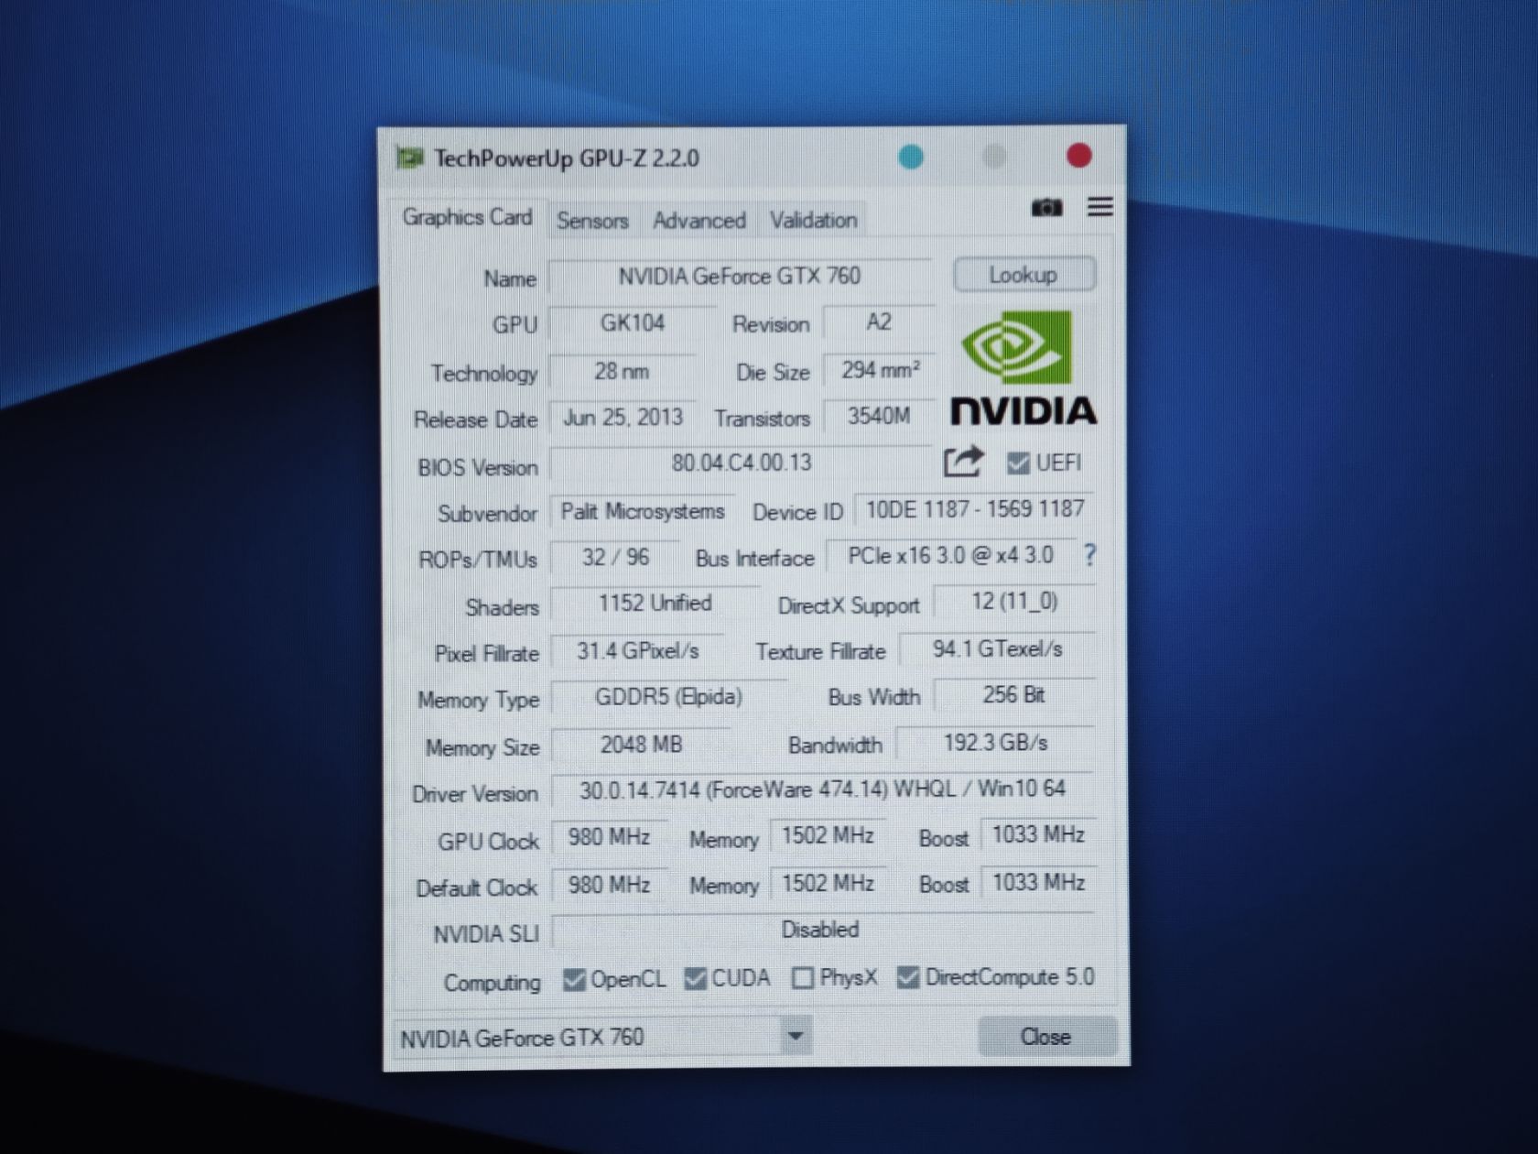The height and width of the screenshot is (1154, 1538).
Task: Click the Close button
Action: [1046, 1037]
